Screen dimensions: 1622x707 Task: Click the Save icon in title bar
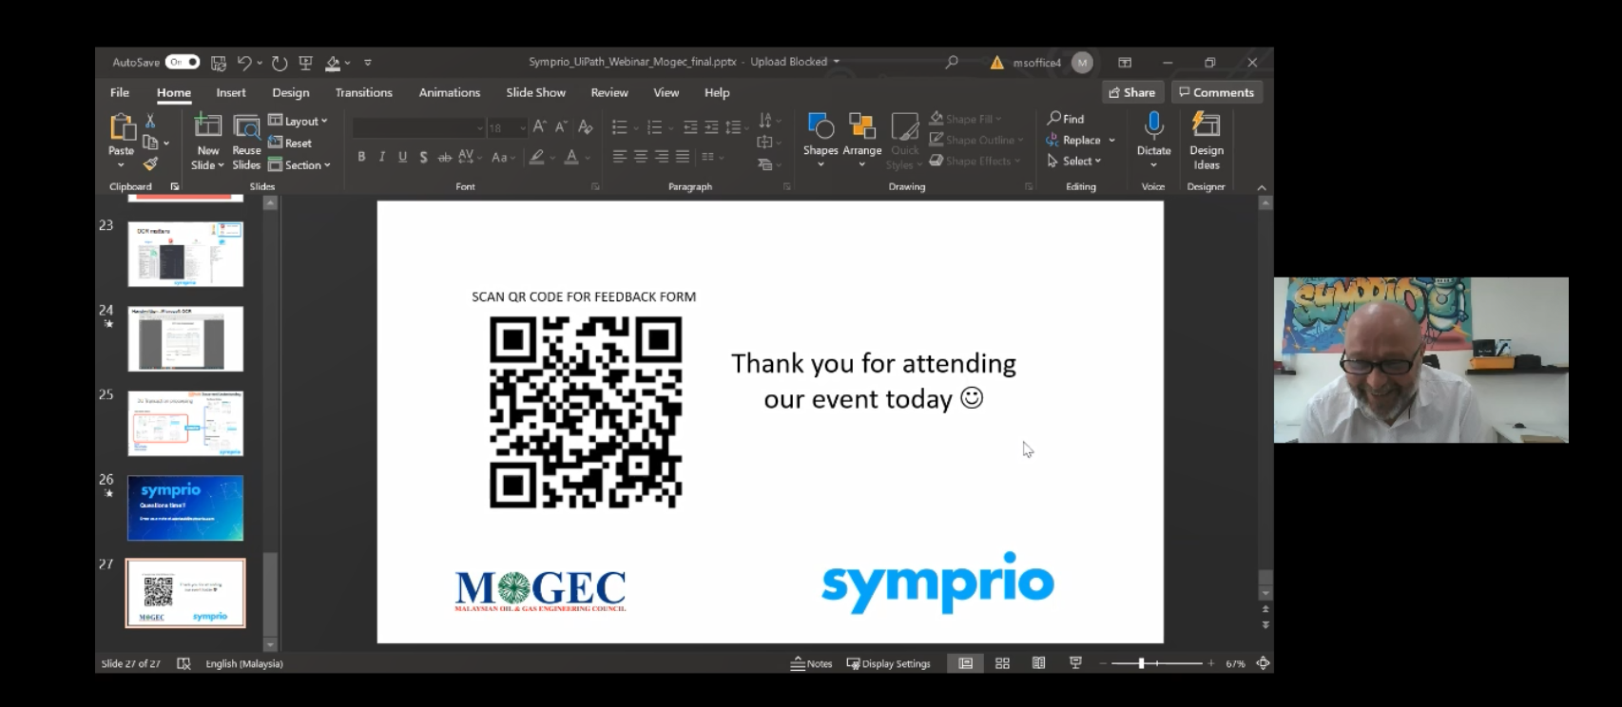click(219, 63)
